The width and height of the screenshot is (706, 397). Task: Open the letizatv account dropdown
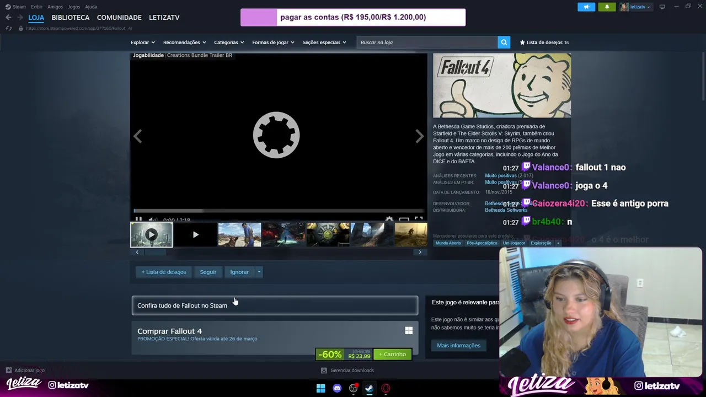635,7
